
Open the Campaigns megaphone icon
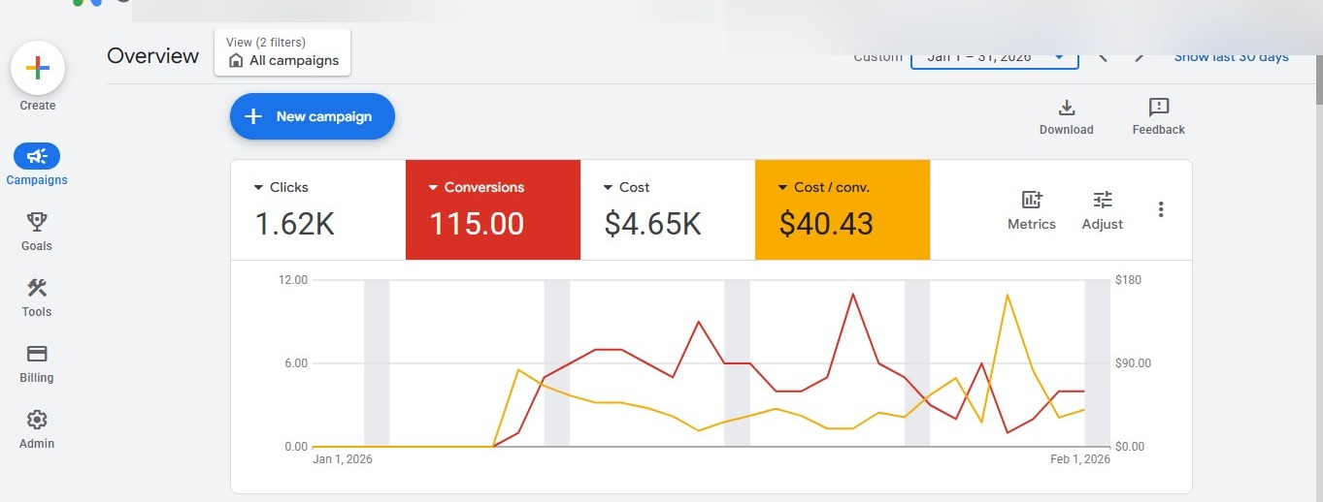coord(37,156)
